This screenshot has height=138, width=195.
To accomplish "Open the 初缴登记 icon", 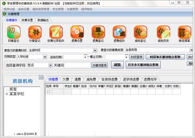I will (14, 32).
